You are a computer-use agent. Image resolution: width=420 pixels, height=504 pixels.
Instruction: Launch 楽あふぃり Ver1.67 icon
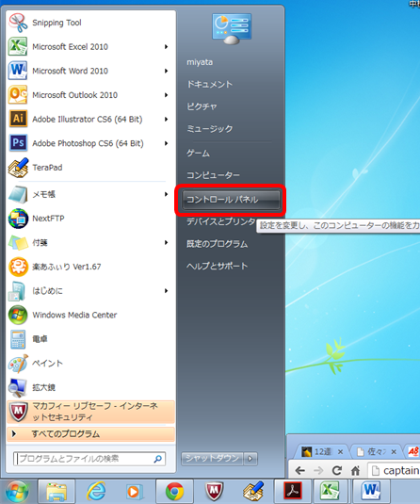point(18,267)
